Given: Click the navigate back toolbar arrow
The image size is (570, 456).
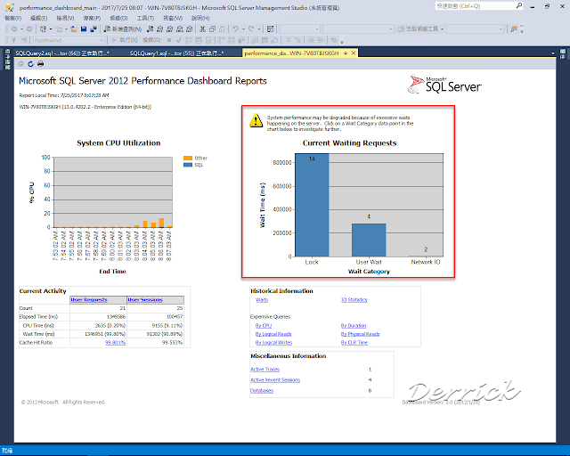Looking at the screenshot, I should coord(14,29).
